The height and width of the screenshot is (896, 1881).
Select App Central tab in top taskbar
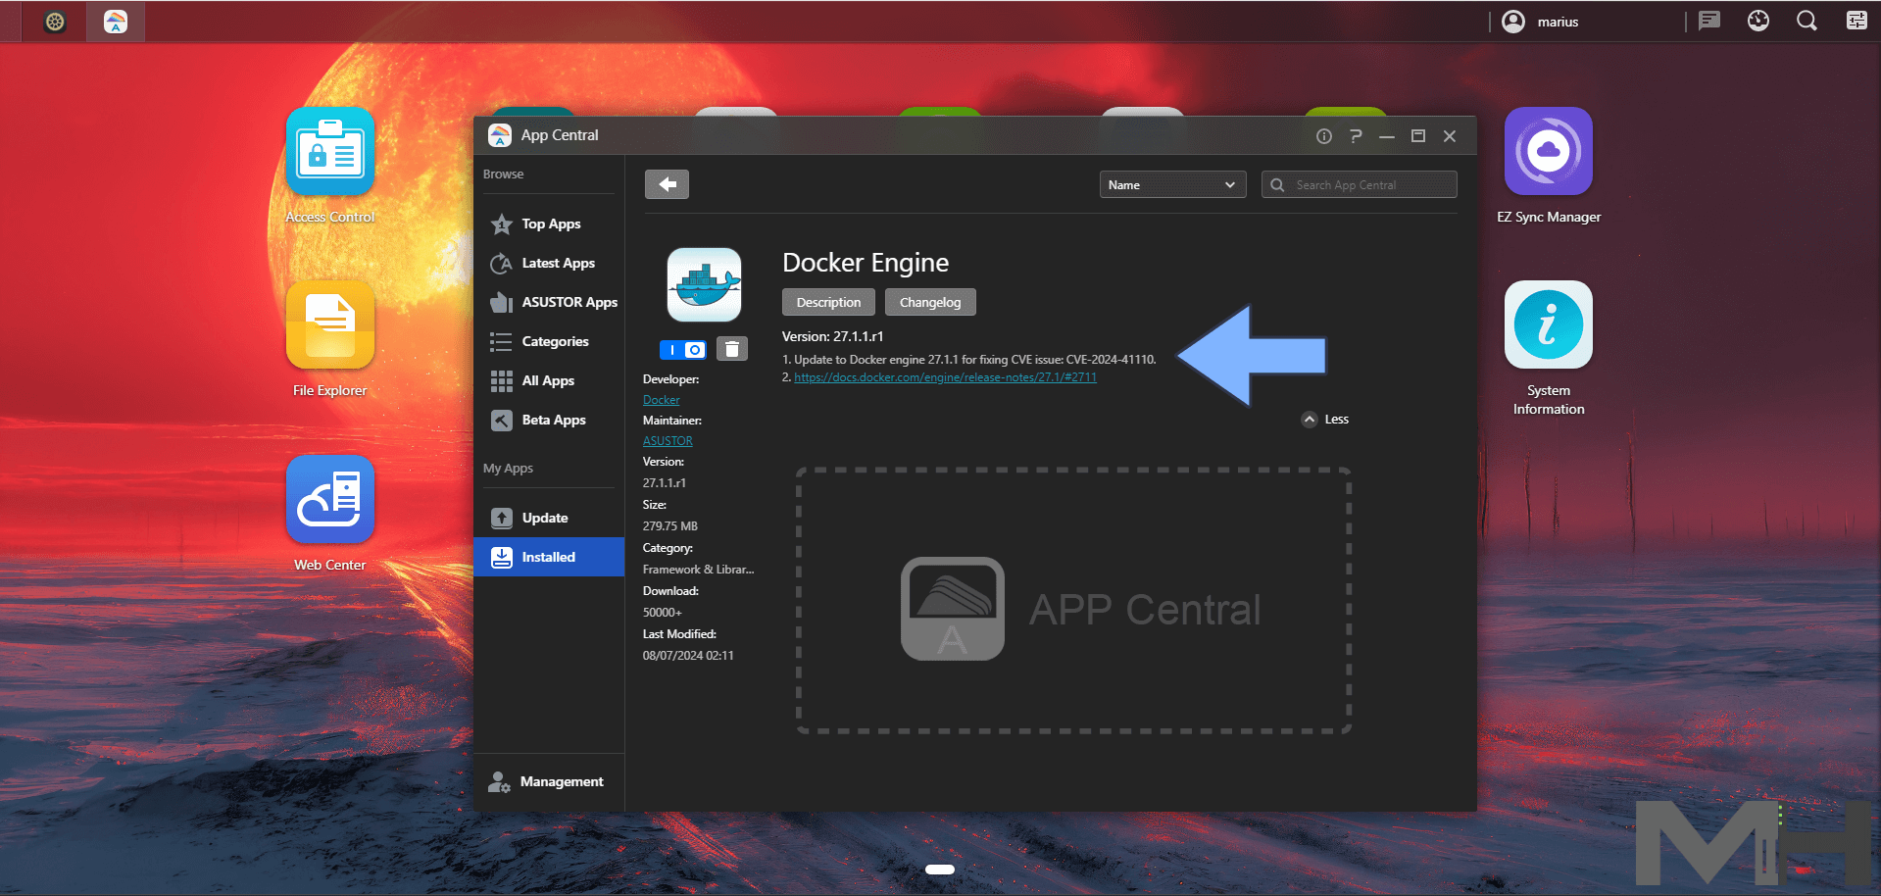(x=116, y=22)
